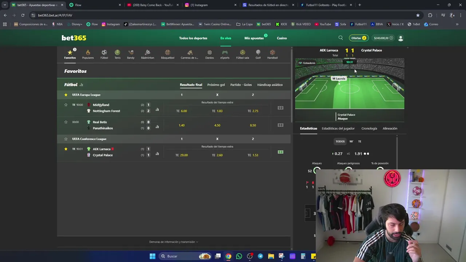
Task: Open stats icon for Real Betis match
Action: [157, 127]
